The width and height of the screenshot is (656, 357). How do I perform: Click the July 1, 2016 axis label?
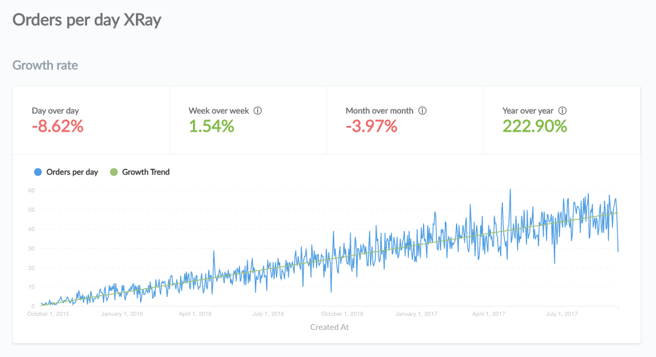tap(268, 314)
